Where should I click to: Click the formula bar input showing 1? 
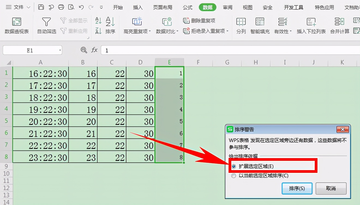click(230, 50)
